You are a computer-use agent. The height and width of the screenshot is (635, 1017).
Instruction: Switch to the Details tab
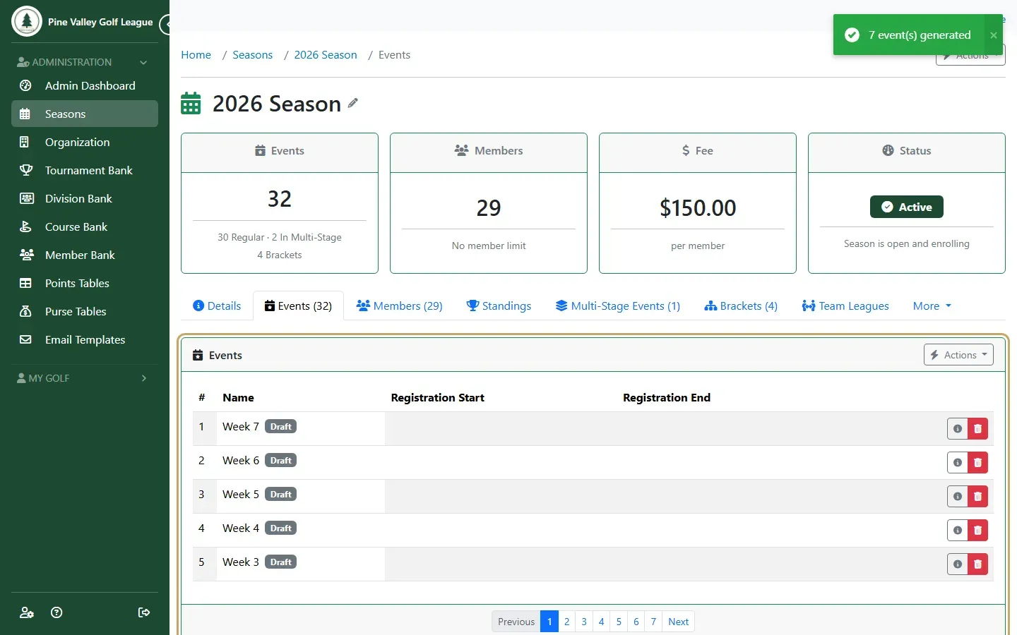[x=217, y=306]
